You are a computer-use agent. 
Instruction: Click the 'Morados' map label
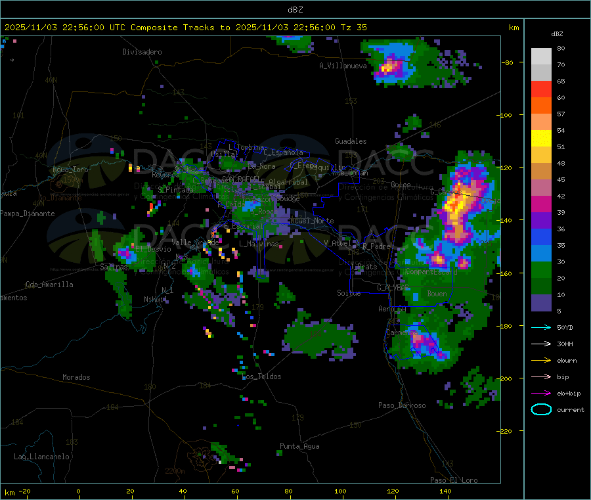pos(76,377)
